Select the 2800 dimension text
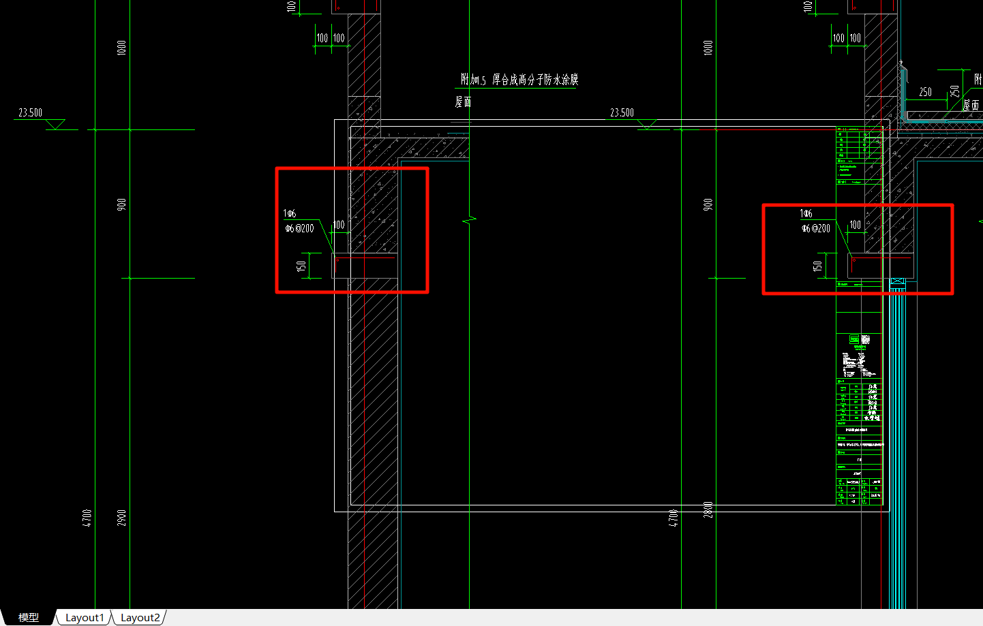Screen dimensions: 983x626 708,510
